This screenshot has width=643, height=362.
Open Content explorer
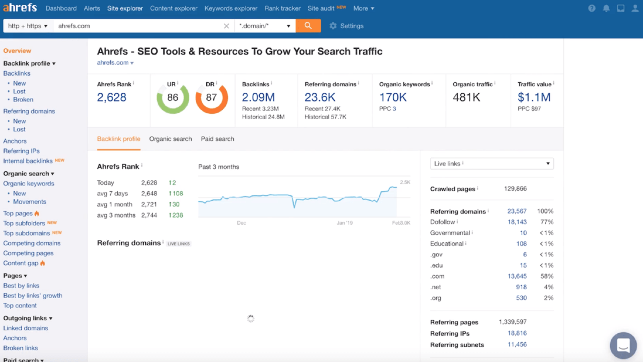173,8
